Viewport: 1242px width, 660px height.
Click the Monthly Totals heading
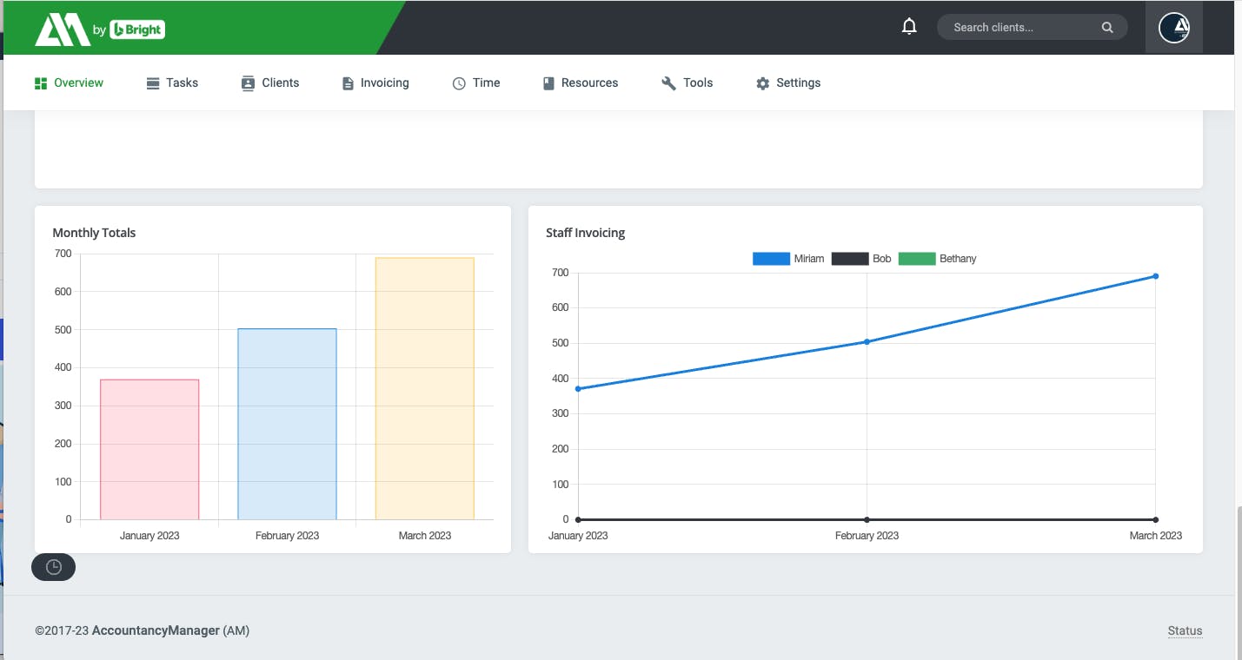tap(94, 233)
